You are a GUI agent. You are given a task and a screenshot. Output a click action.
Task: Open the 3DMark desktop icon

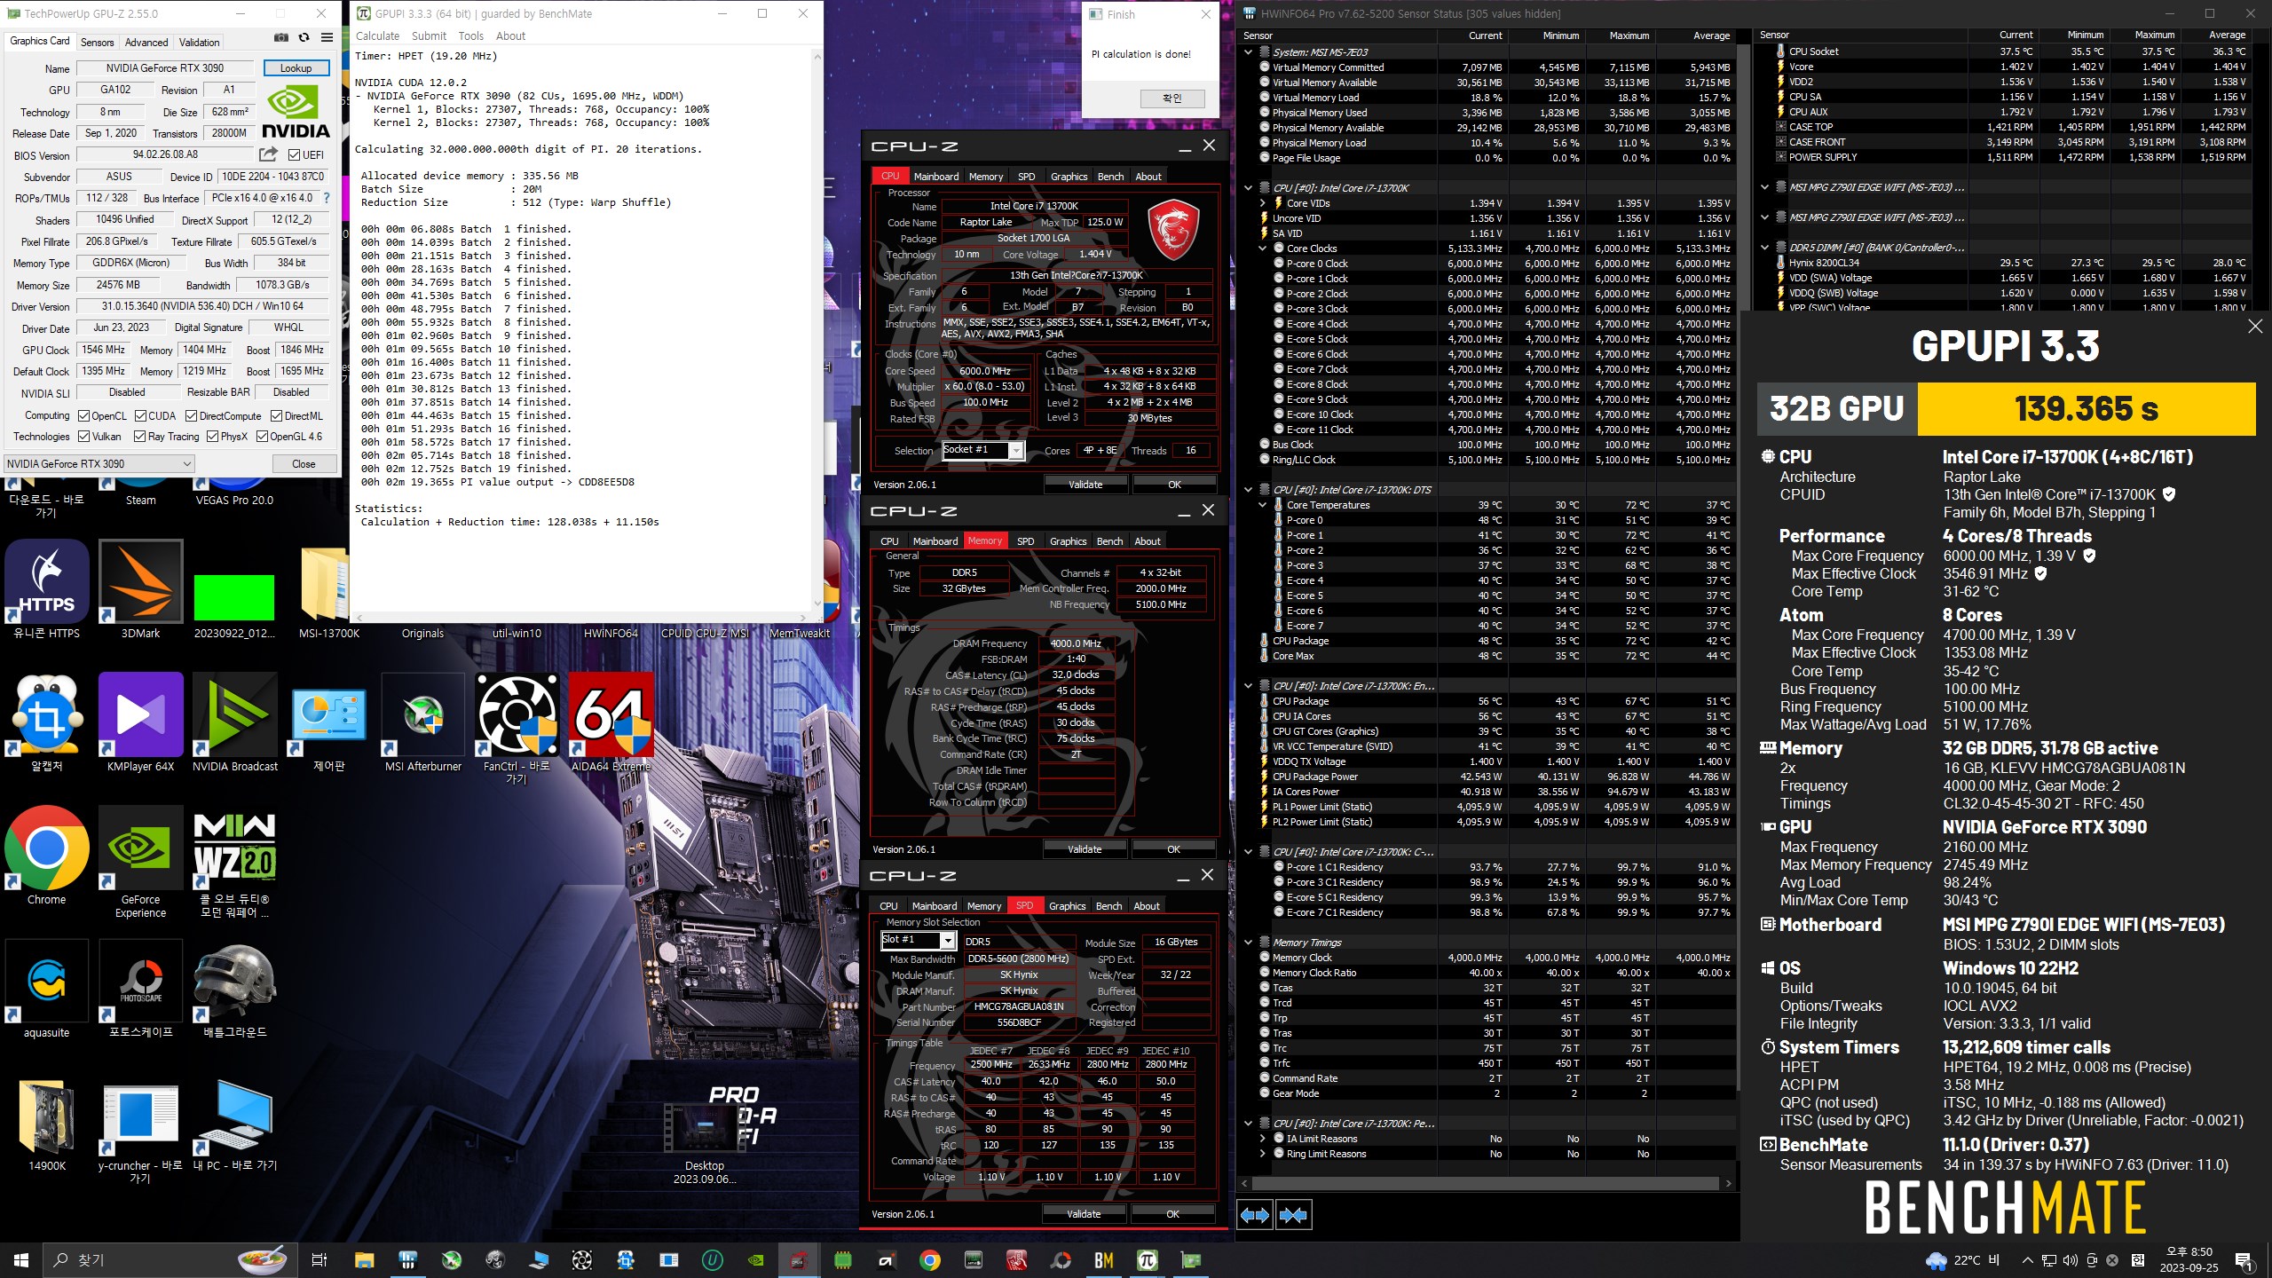tap(140, 589)
